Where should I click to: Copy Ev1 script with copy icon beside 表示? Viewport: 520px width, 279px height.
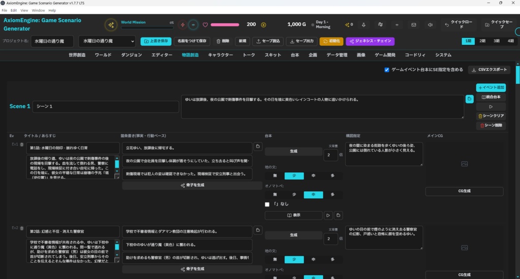(x=338, y=216)
